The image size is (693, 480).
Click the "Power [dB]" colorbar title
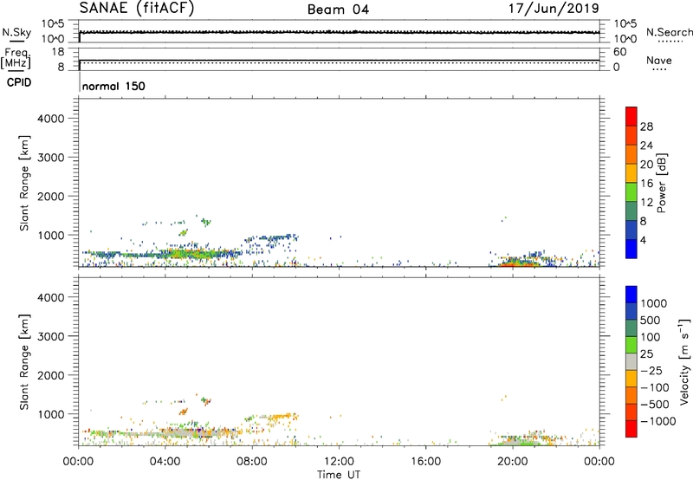coord(662,183)
